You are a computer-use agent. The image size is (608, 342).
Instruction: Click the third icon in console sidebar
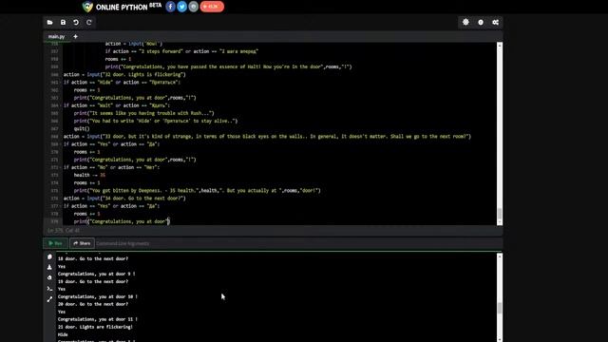[49, 277]
